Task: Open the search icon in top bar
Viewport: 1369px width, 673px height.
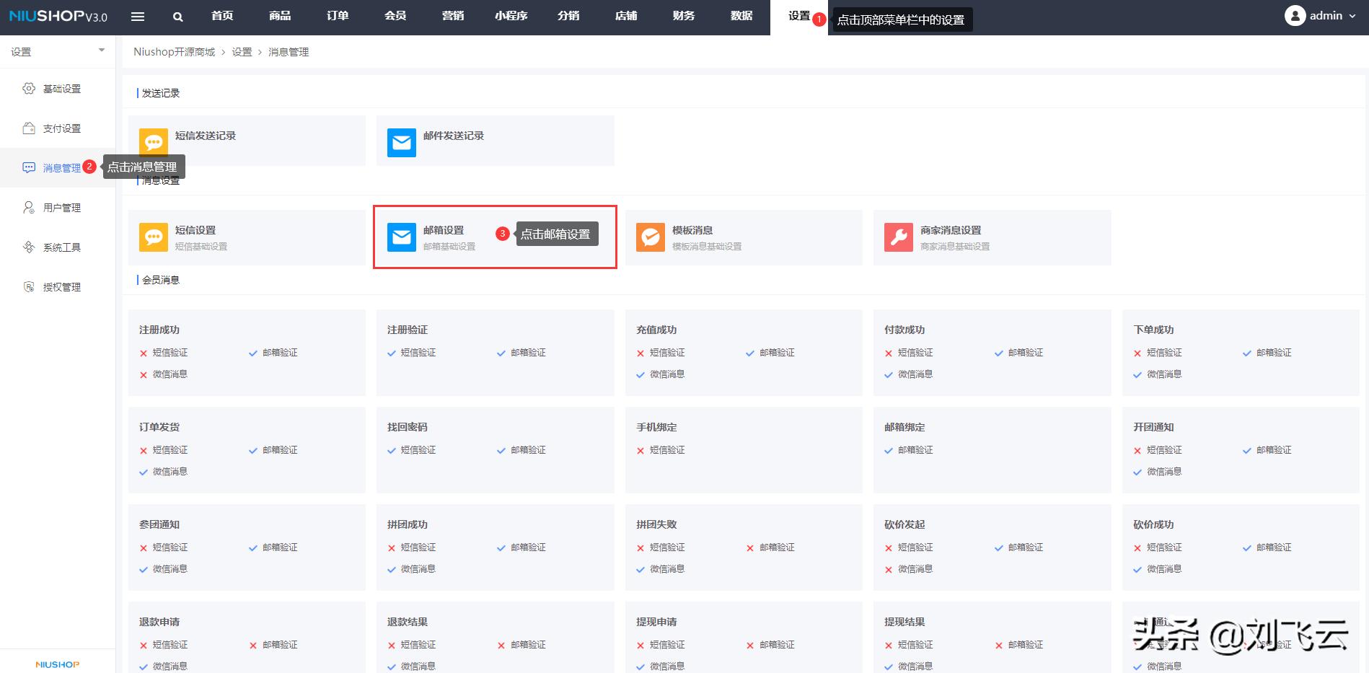Action: point(177,16)
